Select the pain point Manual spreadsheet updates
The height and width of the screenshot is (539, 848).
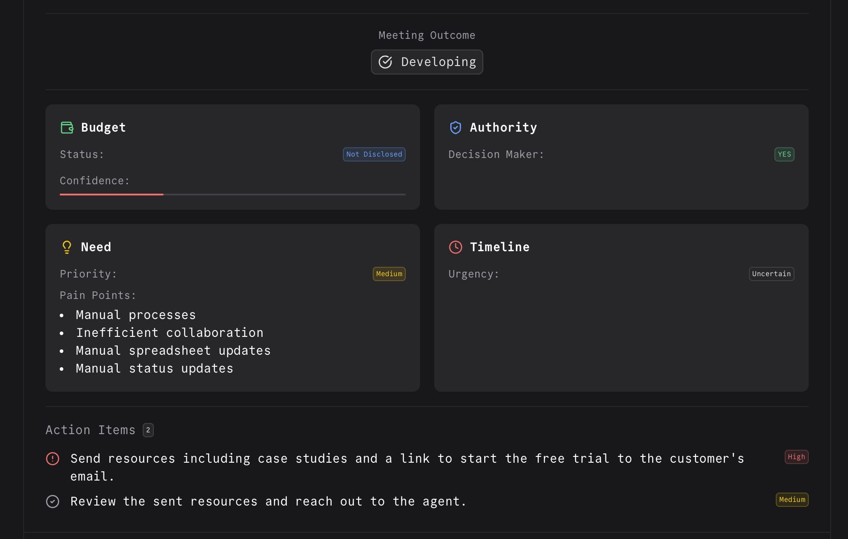[173, 351]
